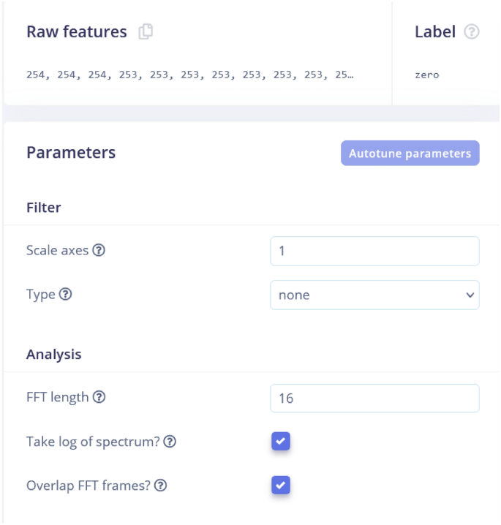
Task: Click the Parameters heading
Action: point(71,152)
